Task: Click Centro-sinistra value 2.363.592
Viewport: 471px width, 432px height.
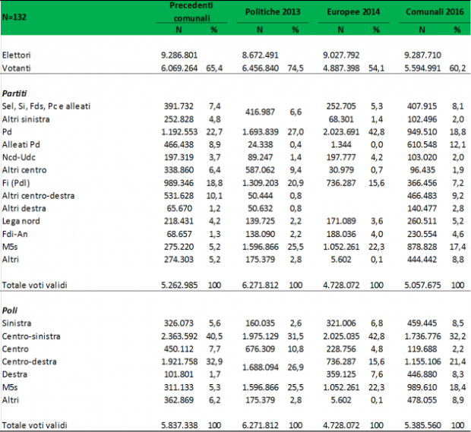Action: 179,336
